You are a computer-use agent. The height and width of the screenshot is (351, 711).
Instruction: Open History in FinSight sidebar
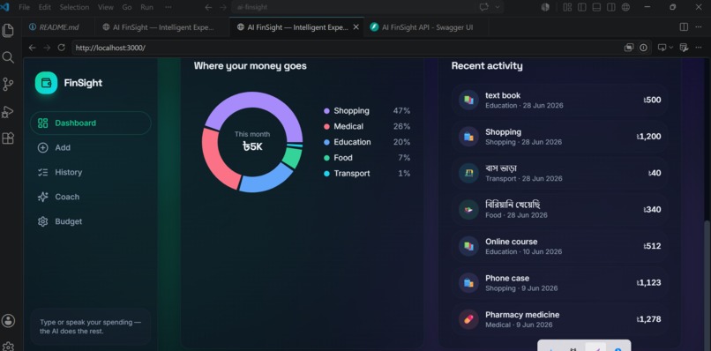[x=91, y=172]
